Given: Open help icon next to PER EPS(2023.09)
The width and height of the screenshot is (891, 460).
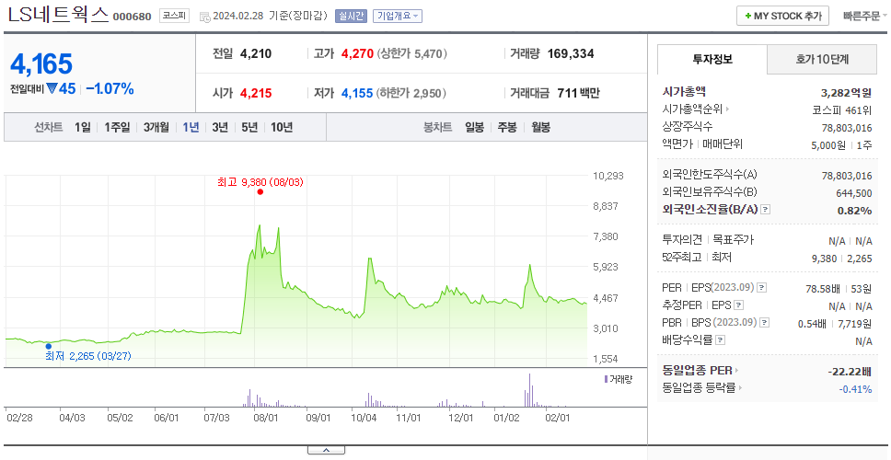Looking at the screenshot, I should (x=761, y=288).
